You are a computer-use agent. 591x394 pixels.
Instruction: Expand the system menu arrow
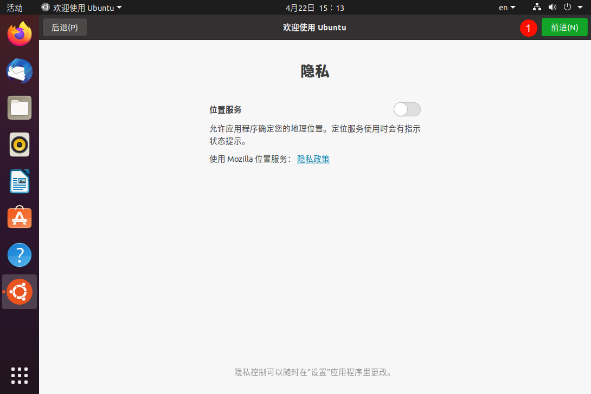[580, 7]
